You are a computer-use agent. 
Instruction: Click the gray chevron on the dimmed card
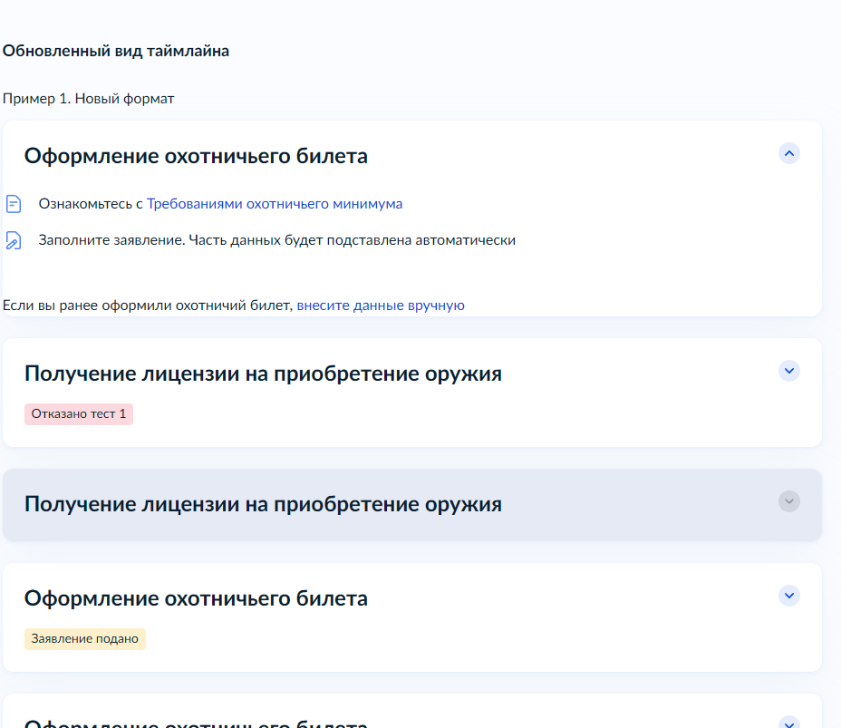coord(788,501)
